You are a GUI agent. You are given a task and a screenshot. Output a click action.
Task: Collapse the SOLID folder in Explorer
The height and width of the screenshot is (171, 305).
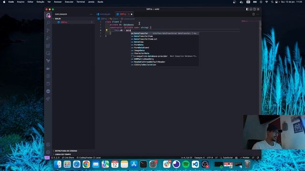point(73,19)
